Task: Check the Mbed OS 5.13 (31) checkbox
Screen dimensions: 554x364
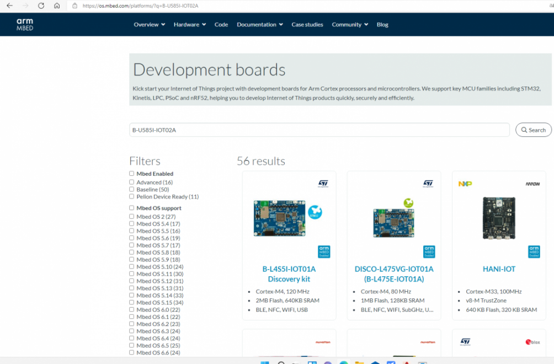Action: point(131,288)
